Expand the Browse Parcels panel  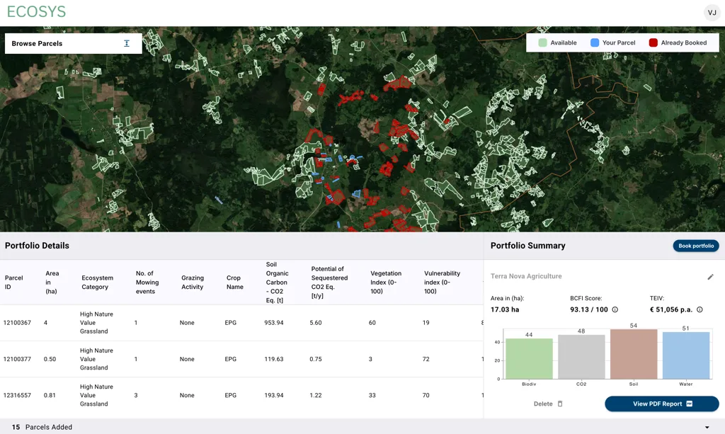(x=37, y=43)
